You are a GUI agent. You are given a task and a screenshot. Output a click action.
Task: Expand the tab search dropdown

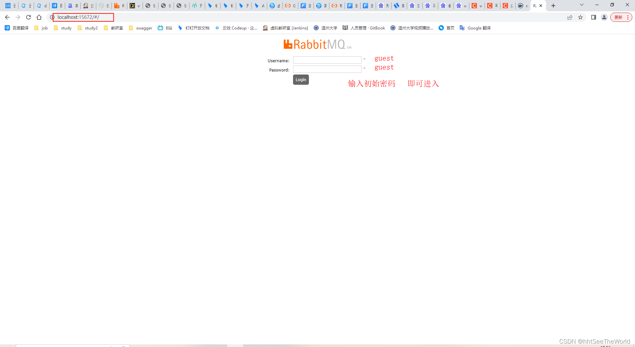pyautogui.click(x=582, y=5)
